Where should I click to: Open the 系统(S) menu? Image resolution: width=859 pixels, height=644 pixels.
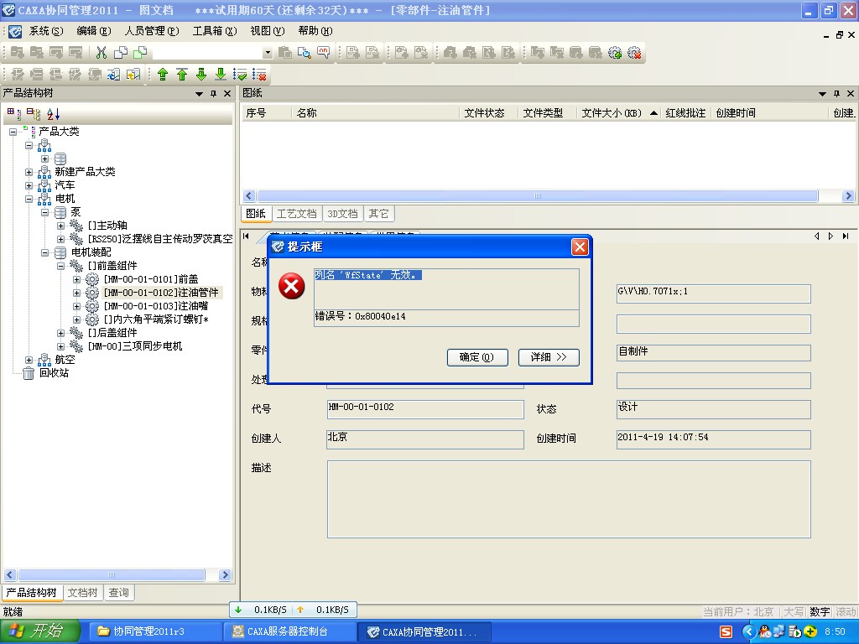point(46,31)
